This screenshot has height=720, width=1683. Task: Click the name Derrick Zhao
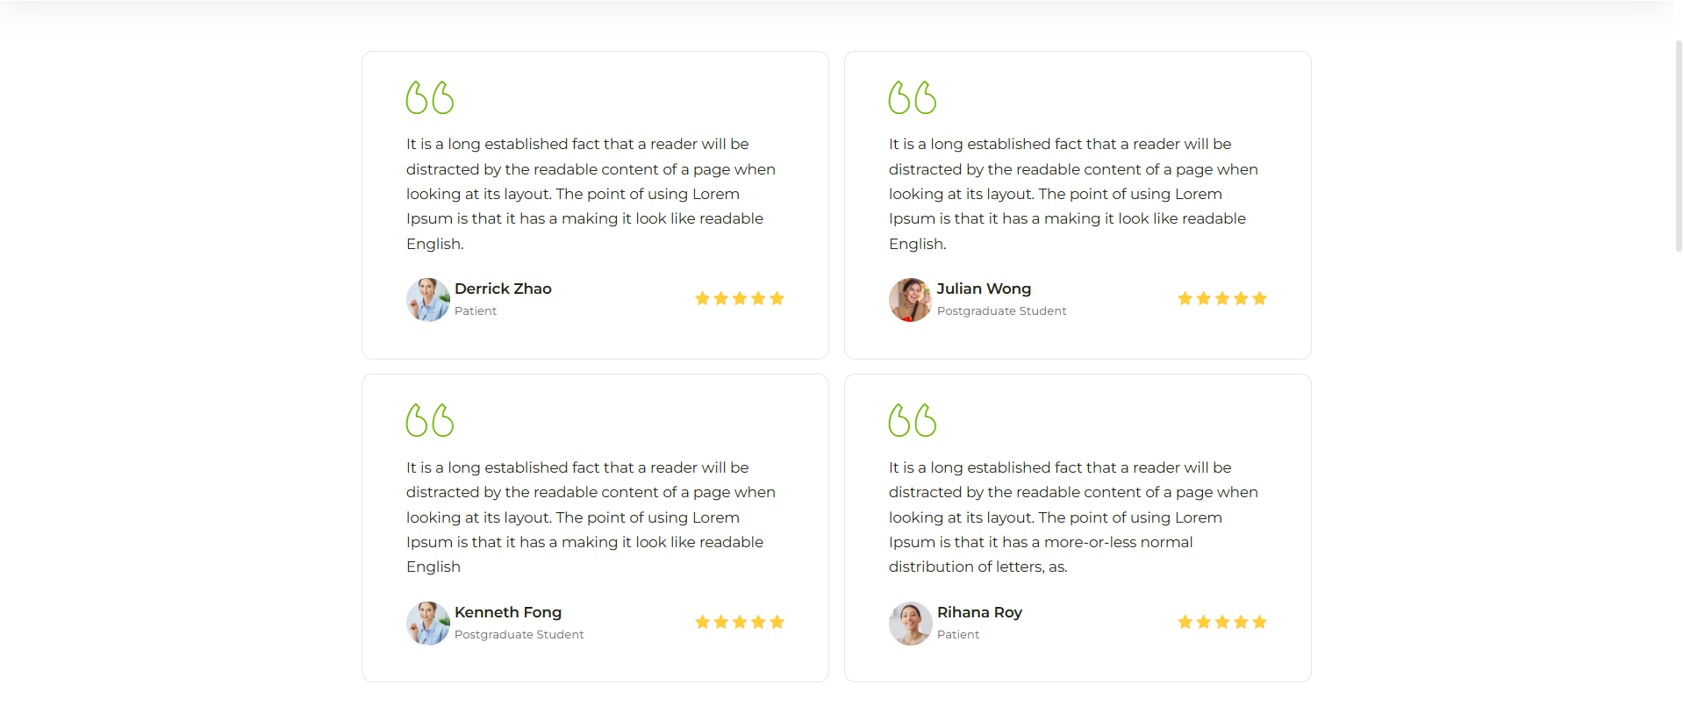tap(503, 289)
